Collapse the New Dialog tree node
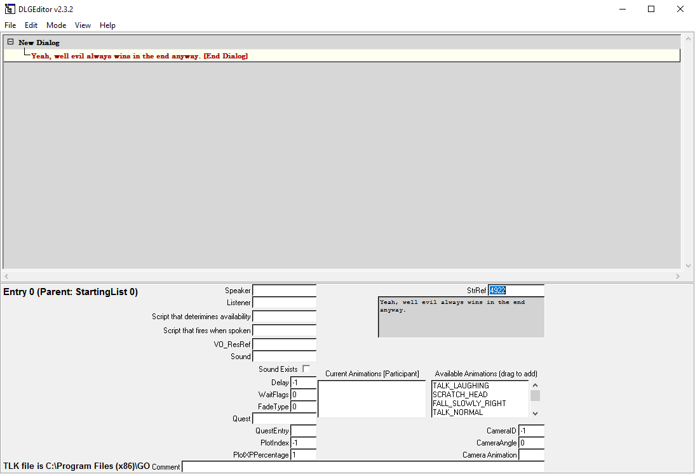This screenshot has width=695, height=474. pos(10,43)
